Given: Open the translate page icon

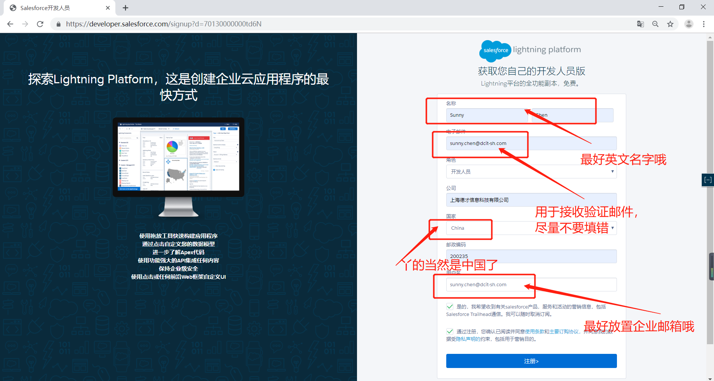Looking at the screenshot, I should click(x=640, y=24).
